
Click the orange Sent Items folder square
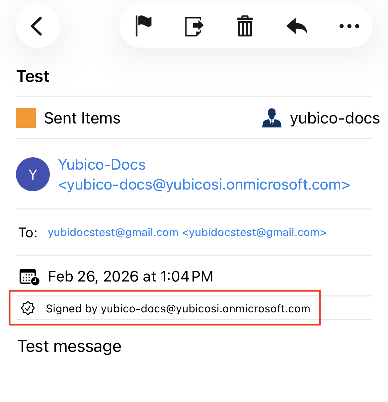pos(26,118)
